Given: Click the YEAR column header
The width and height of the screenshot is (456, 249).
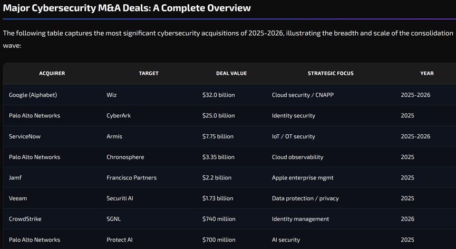Looking at the screenshot, I should pos(426,74).
